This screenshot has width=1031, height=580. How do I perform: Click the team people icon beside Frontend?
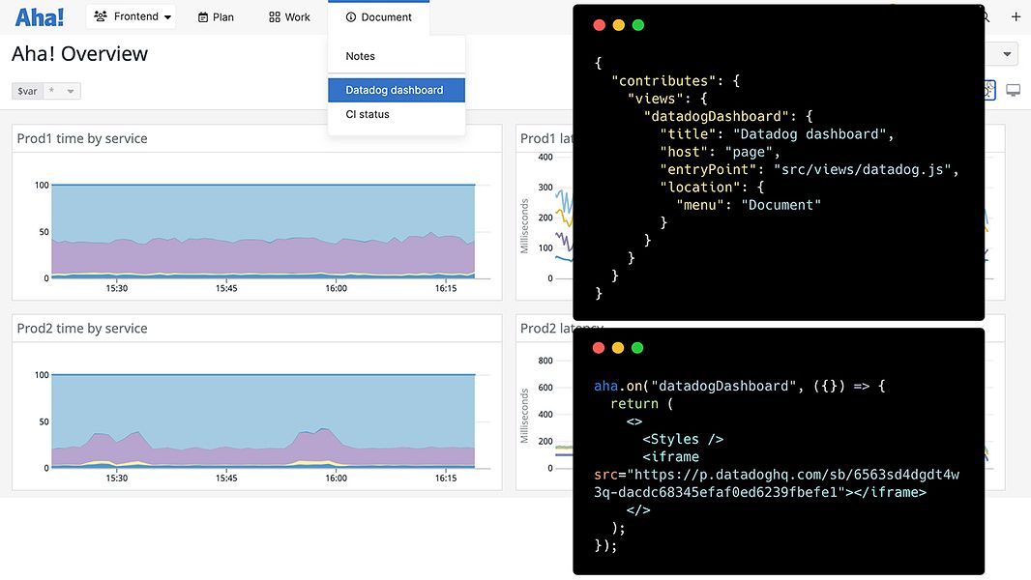point(101,16)
